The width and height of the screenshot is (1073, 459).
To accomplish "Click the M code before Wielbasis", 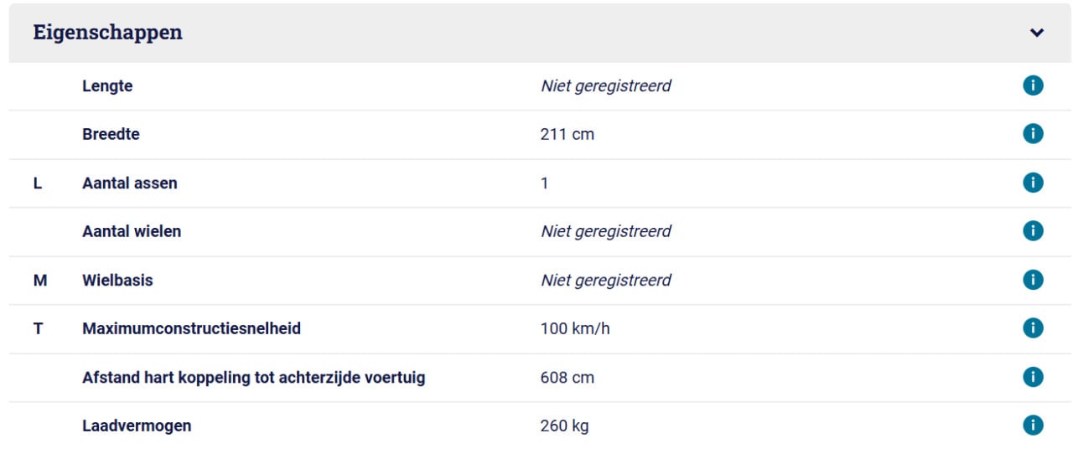I will point(39,280).
